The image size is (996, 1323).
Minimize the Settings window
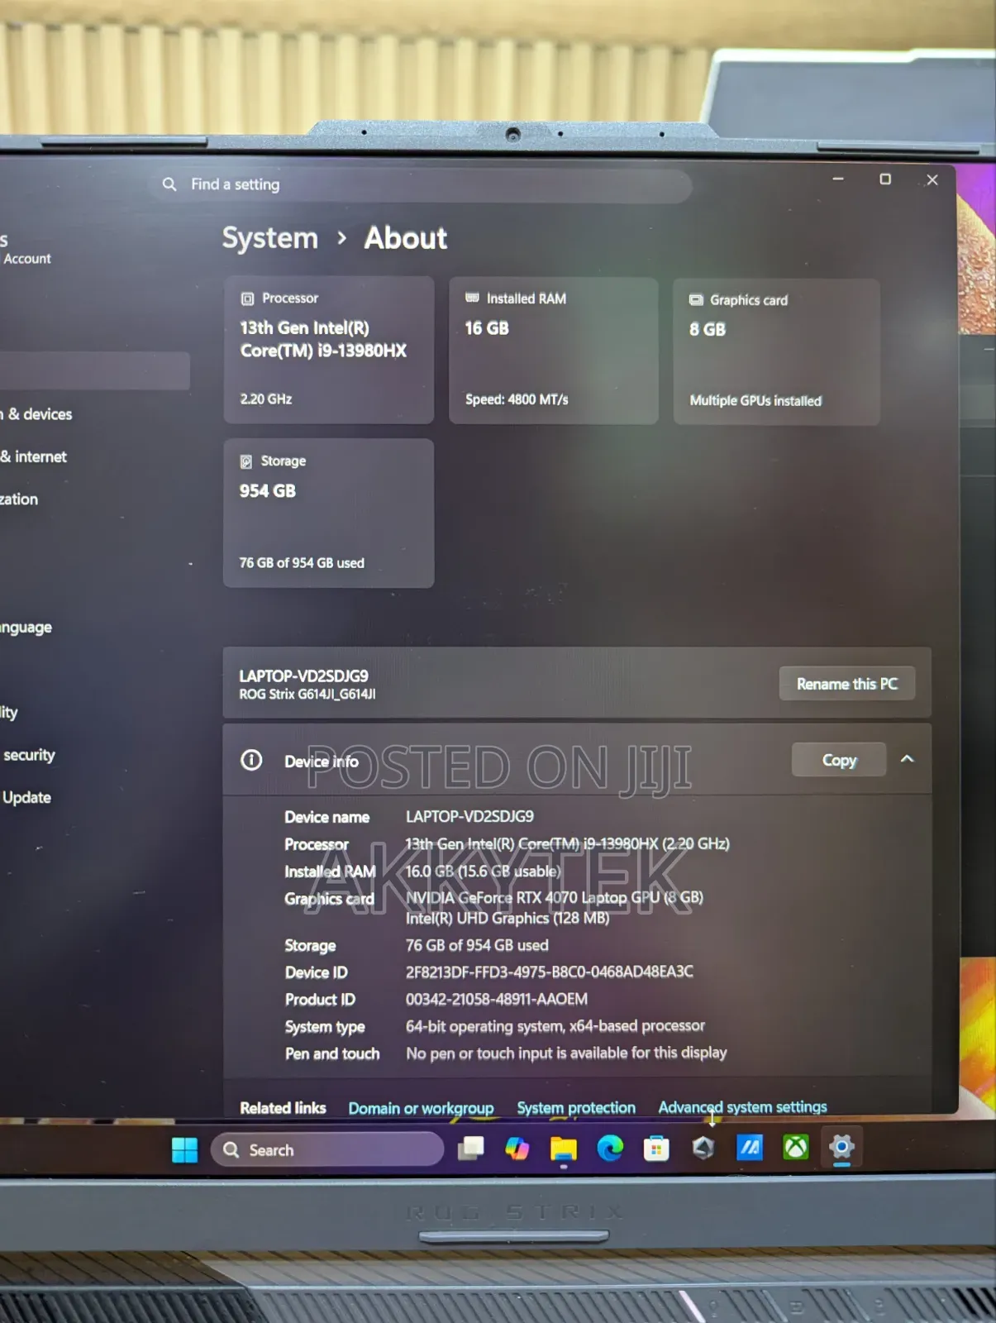838,179
